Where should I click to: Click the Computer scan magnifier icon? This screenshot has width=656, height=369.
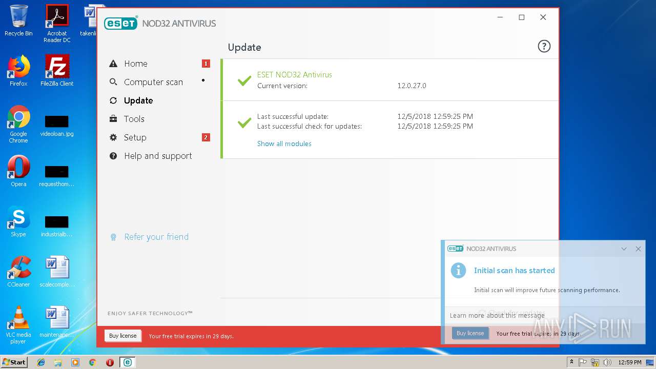click(113, 82)
